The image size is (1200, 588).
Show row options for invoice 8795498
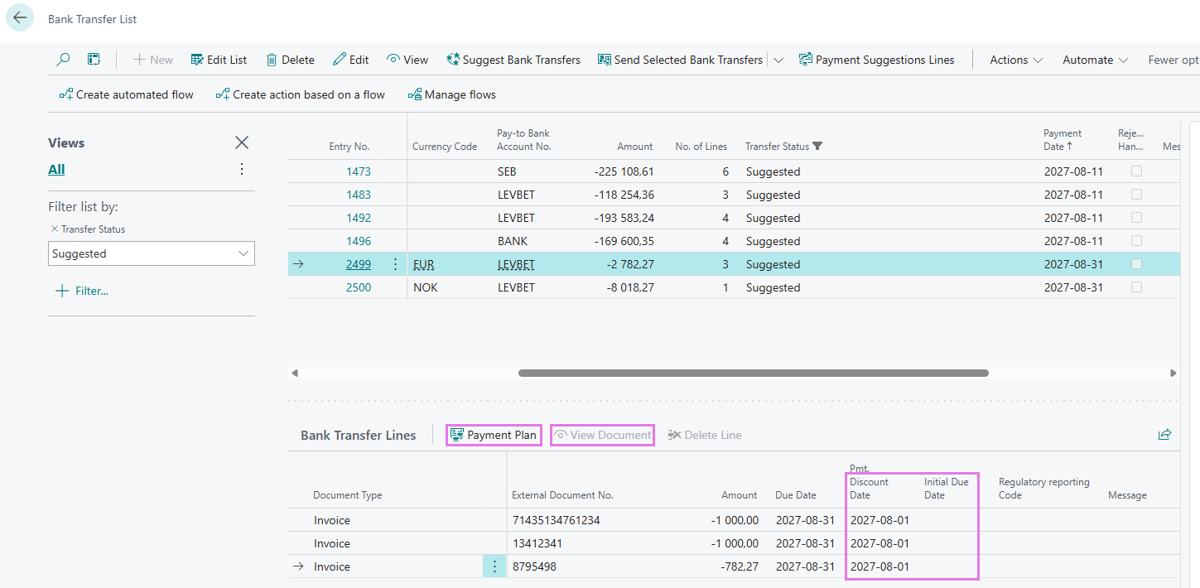(x=494, y=566)
